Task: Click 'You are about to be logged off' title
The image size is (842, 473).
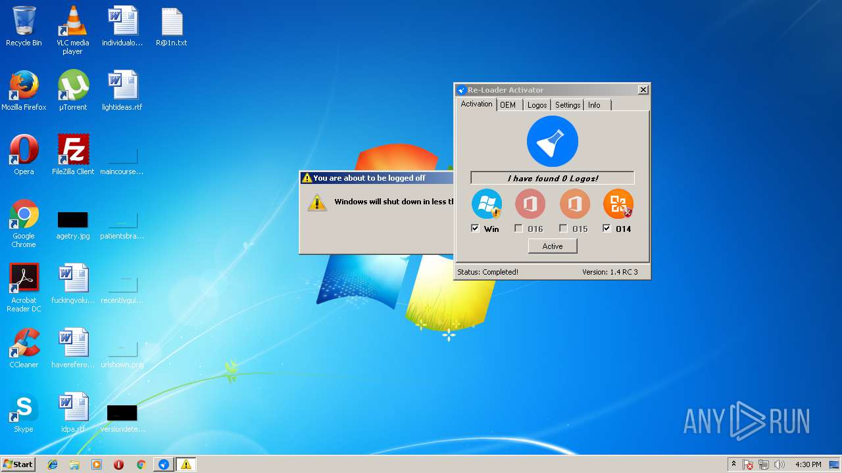Action: 369,178
